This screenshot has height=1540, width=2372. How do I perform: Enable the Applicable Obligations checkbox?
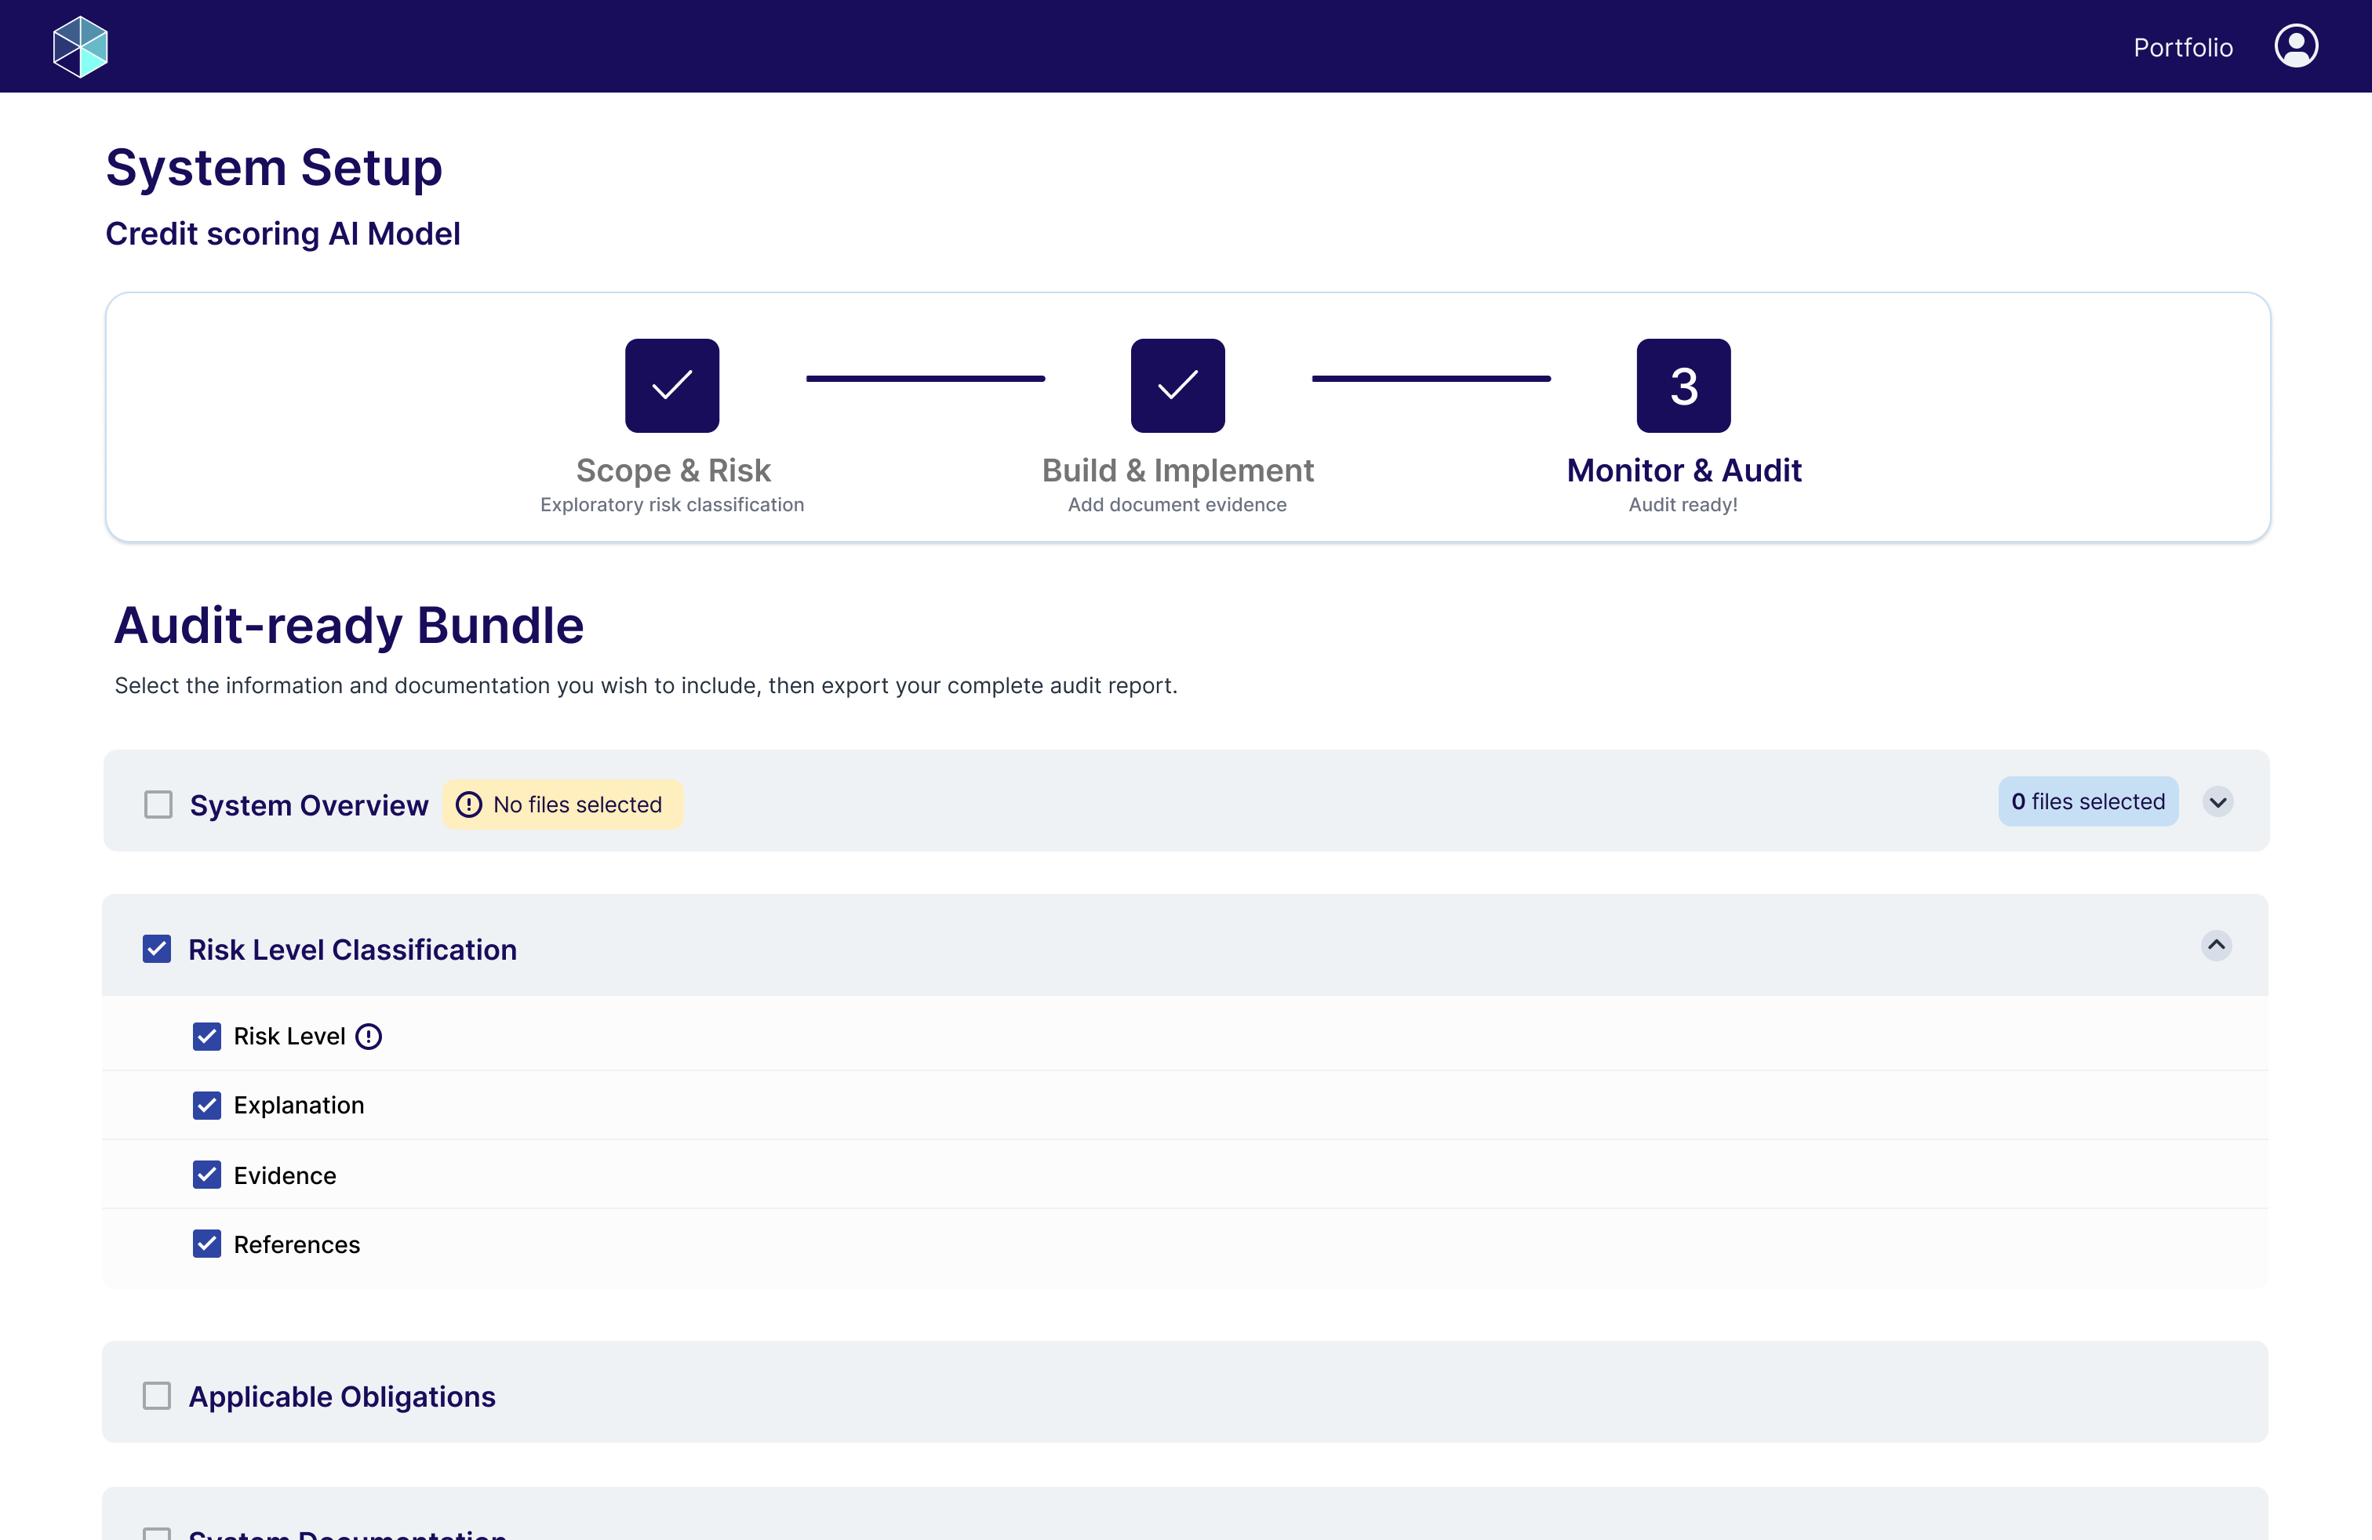(156, 1396)
